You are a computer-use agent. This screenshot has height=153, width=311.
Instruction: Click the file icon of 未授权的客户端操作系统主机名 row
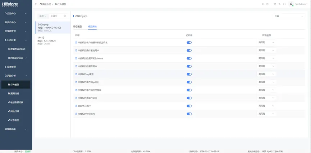tap(76, 43)
